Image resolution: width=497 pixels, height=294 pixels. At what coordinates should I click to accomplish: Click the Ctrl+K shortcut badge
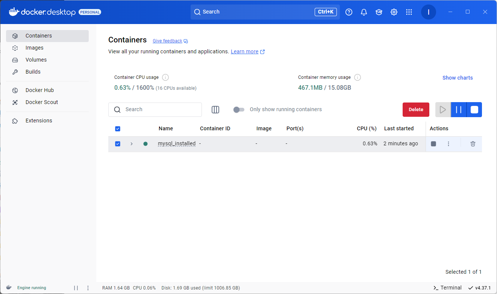pos(326,12)
